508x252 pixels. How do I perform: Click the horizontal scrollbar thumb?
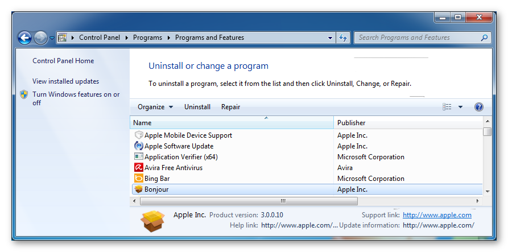(x=249, y=201)
